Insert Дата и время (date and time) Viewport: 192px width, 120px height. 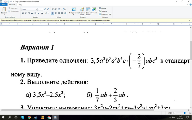tap(88, 11)
